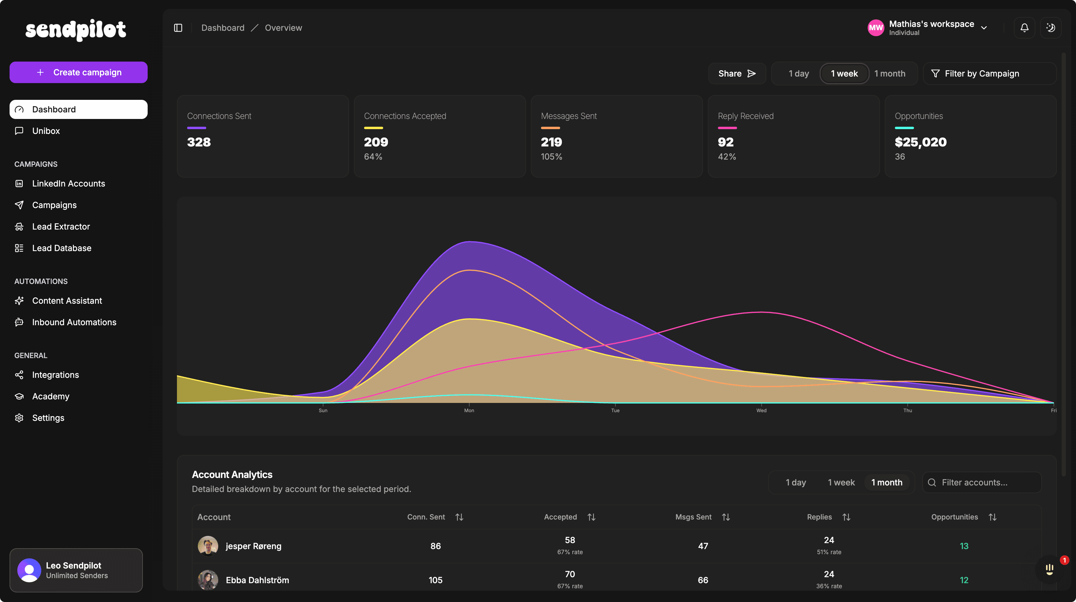Toggle the sidebar collapse icon
Viewport: 1076px width, 602px height.
[178, 27]
